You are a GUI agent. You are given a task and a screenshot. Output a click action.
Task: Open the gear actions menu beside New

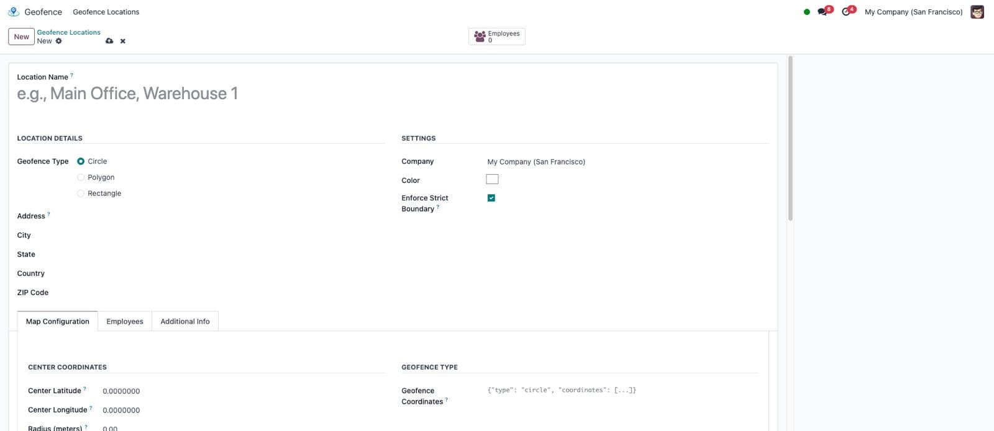58,41
